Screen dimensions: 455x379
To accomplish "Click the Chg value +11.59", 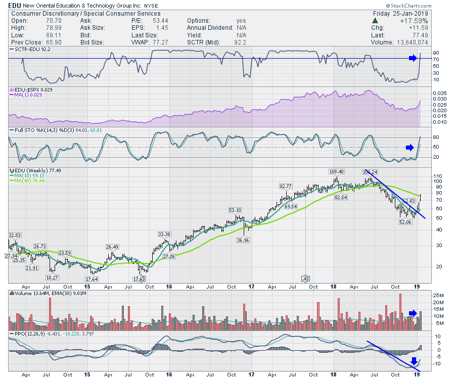I will [419, 28].
